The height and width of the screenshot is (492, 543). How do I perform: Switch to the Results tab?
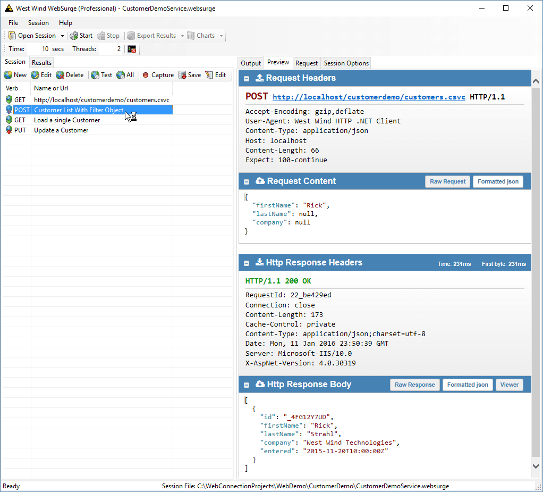coord(41,63)
